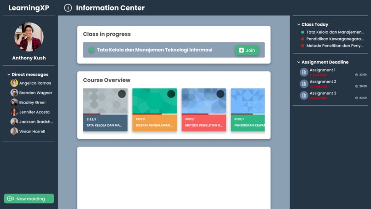This screenshot has width=371, height=209.
Task: Open Assignment 1 deadline entry
Action: [333, 72]
